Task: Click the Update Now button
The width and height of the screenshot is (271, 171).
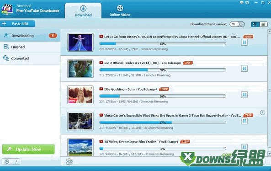Action: [x=28, y=149]
